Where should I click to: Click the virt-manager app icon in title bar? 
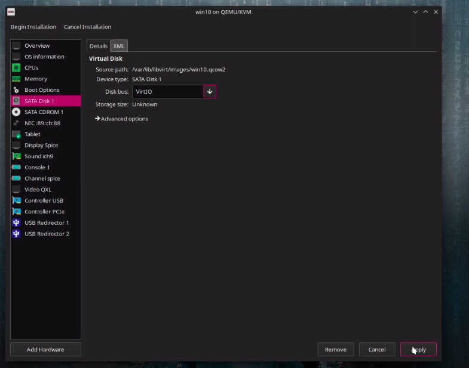coord(11,12)
